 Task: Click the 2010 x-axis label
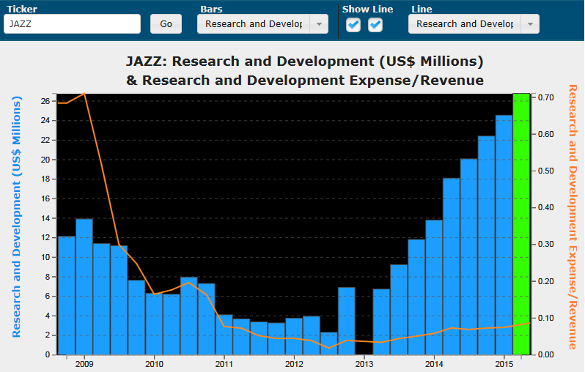pyautogui.click(x=154, y=364)
